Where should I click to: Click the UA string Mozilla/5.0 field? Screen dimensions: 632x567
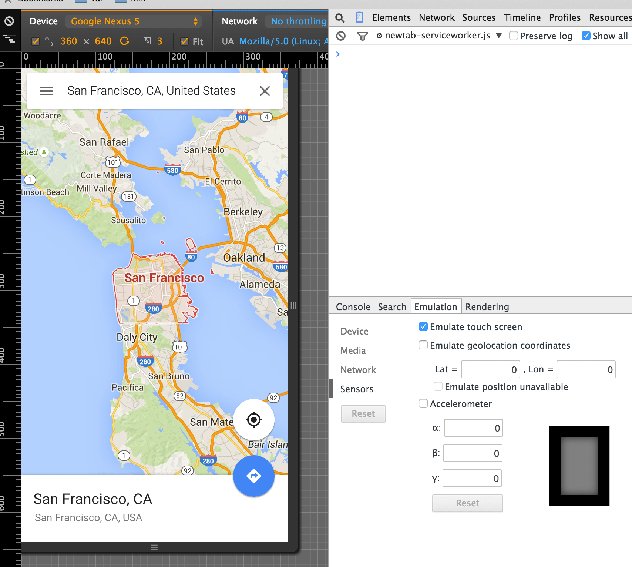(283, 41)
